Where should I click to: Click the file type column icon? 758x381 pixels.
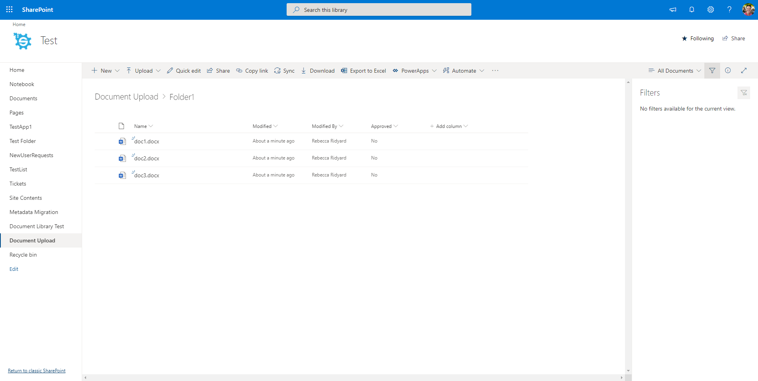[122, 126]
